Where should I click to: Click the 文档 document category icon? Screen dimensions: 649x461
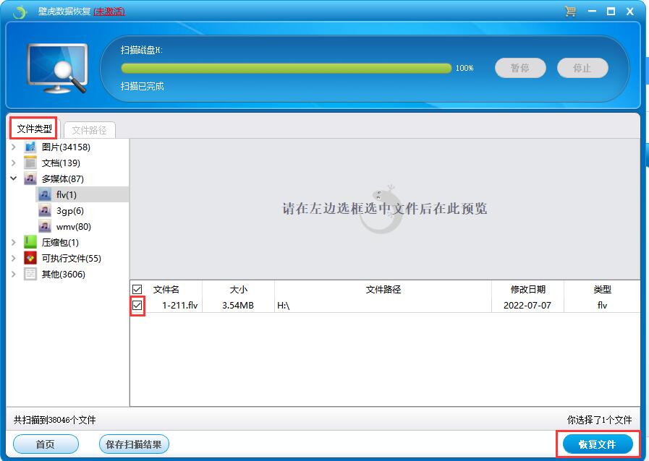point(29,163)
